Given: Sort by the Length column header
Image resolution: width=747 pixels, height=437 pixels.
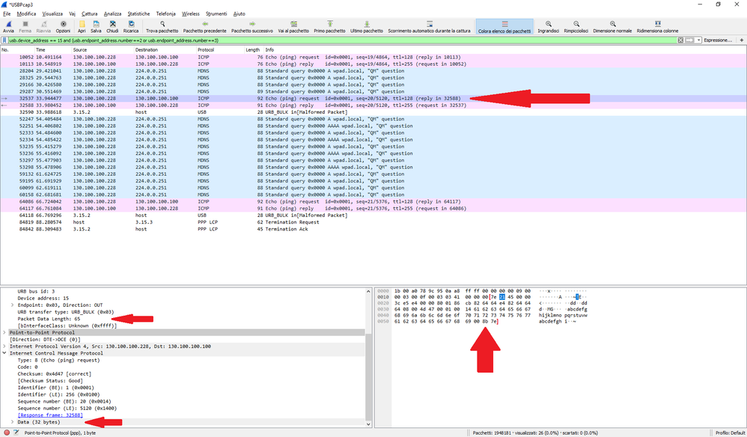Looking at the screenshot, I should 252,50.
